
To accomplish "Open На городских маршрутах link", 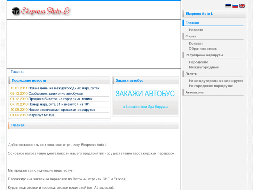I will [x=211, y=86].
